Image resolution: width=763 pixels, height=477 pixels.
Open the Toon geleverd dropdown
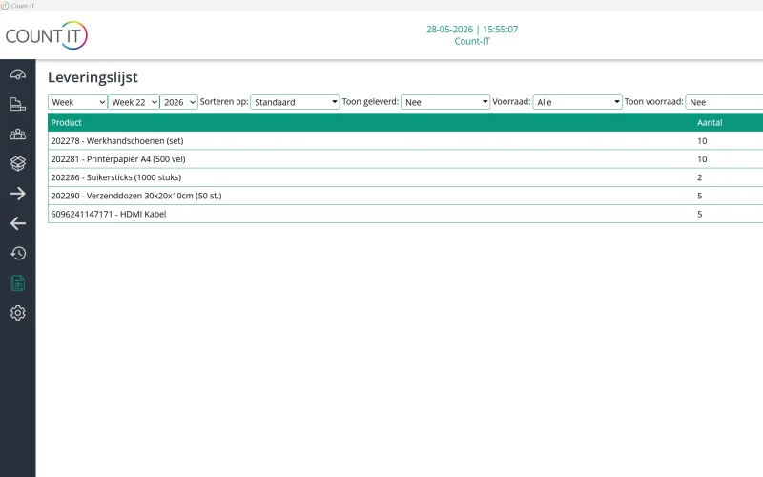point(445,102)
